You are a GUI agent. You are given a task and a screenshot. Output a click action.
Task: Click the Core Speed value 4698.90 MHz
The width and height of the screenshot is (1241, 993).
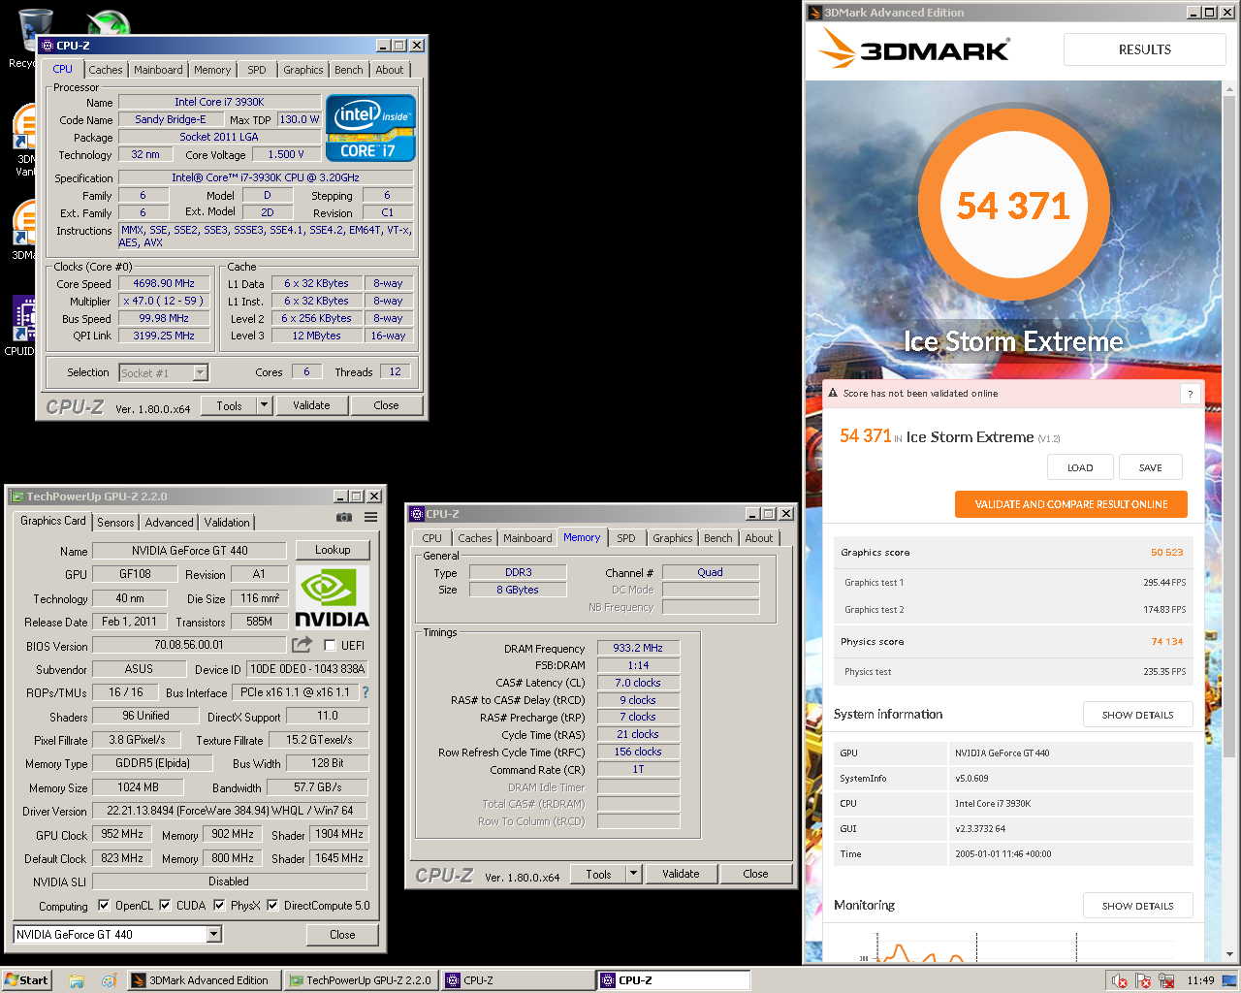164,283
